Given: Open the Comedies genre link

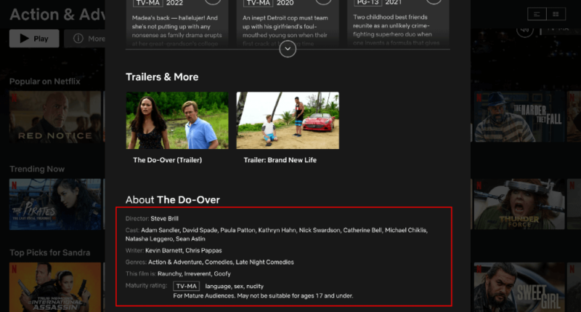Looking at the screenshot, I should [x=219, y=263].
